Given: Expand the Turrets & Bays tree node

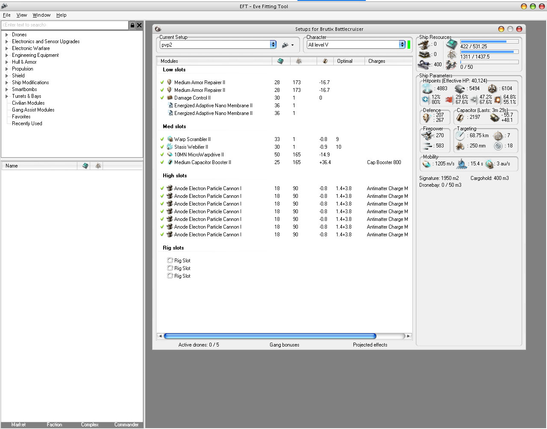Looking at the screenshot, I should click(x=7, y=96).
